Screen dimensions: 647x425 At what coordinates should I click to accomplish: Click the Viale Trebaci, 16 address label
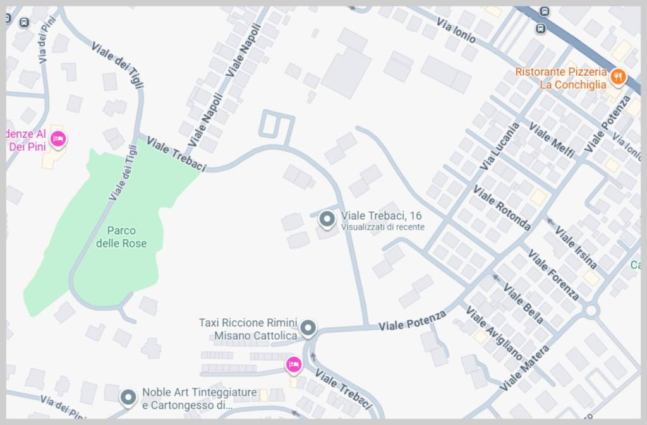point(381,215)
